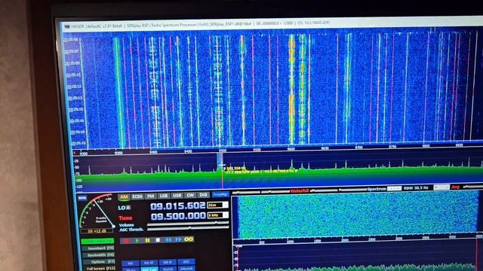Click the red Tune label
The width and height of the screenshot is (483, 271).
pyautogui.click(x=125, y=218)
